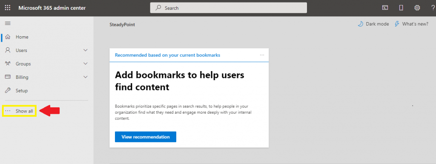Collapse the navigation menu hamburger icon
The image size is (436, 164).
(8, 23)
